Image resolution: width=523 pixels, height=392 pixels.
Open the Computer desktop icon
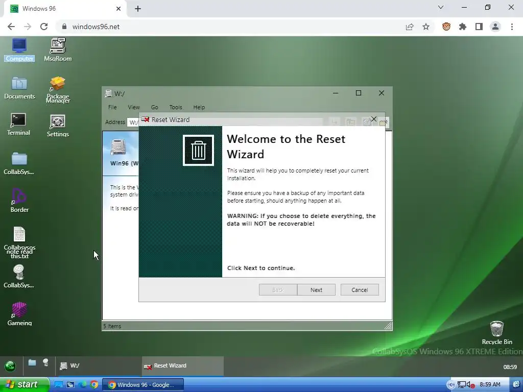pos(19,50)
